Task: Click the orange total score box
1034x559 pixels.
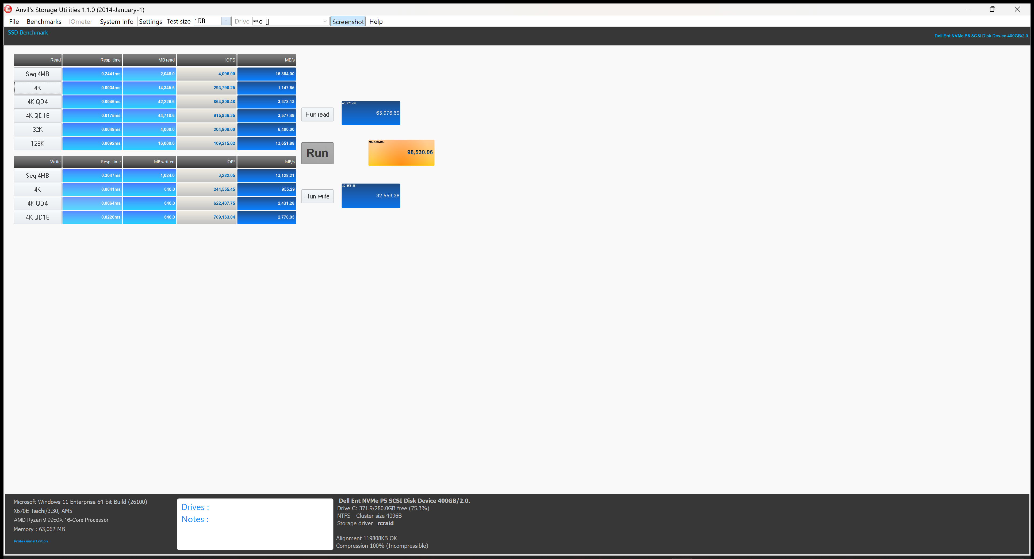Action: (x=401, y=152)
